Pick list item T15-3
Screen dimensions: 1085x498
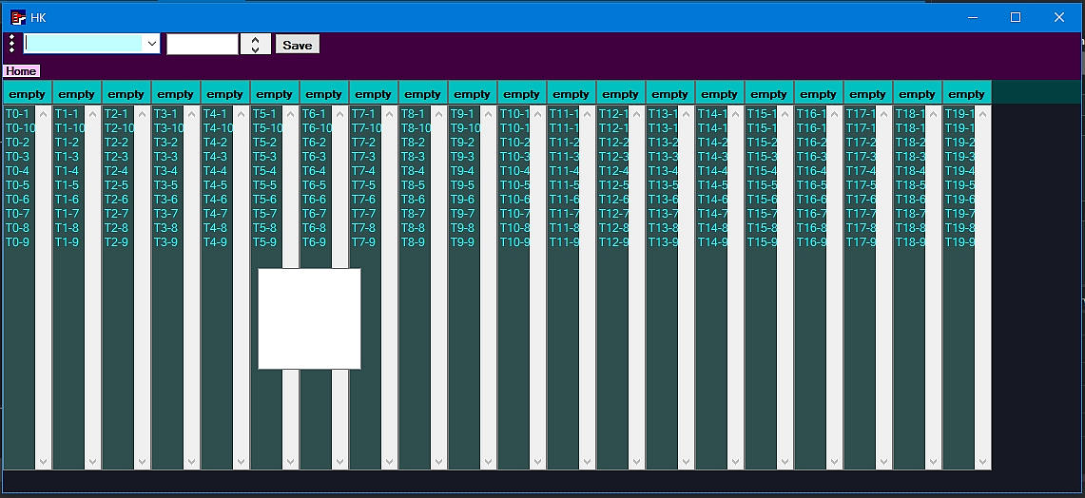pyautogui.click(x=762, y=156)
